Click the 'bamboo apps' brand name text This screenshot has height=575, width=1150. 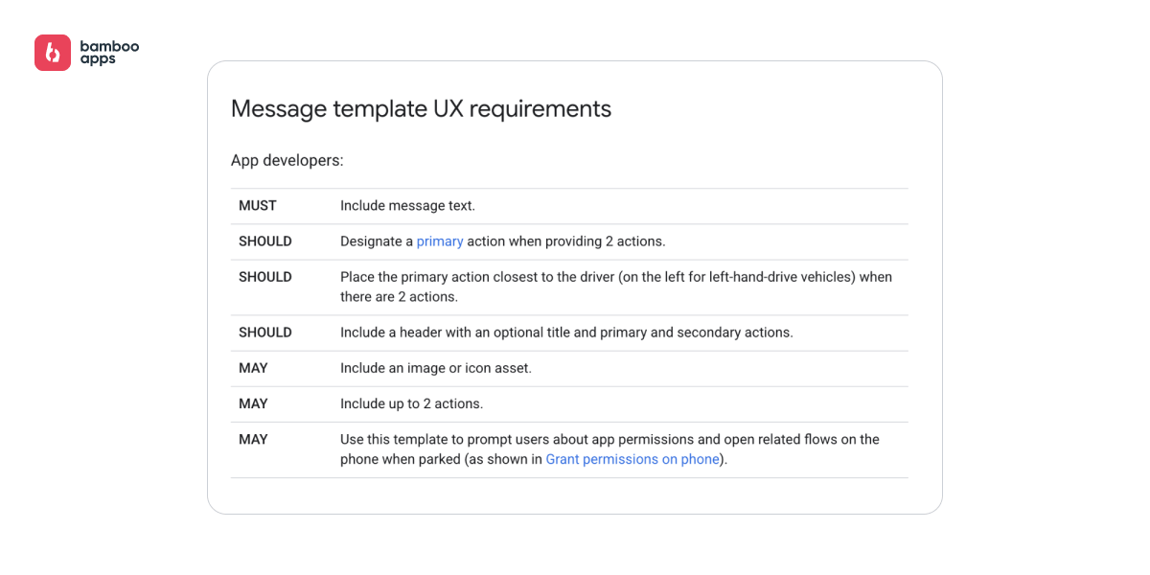[109, 52]
